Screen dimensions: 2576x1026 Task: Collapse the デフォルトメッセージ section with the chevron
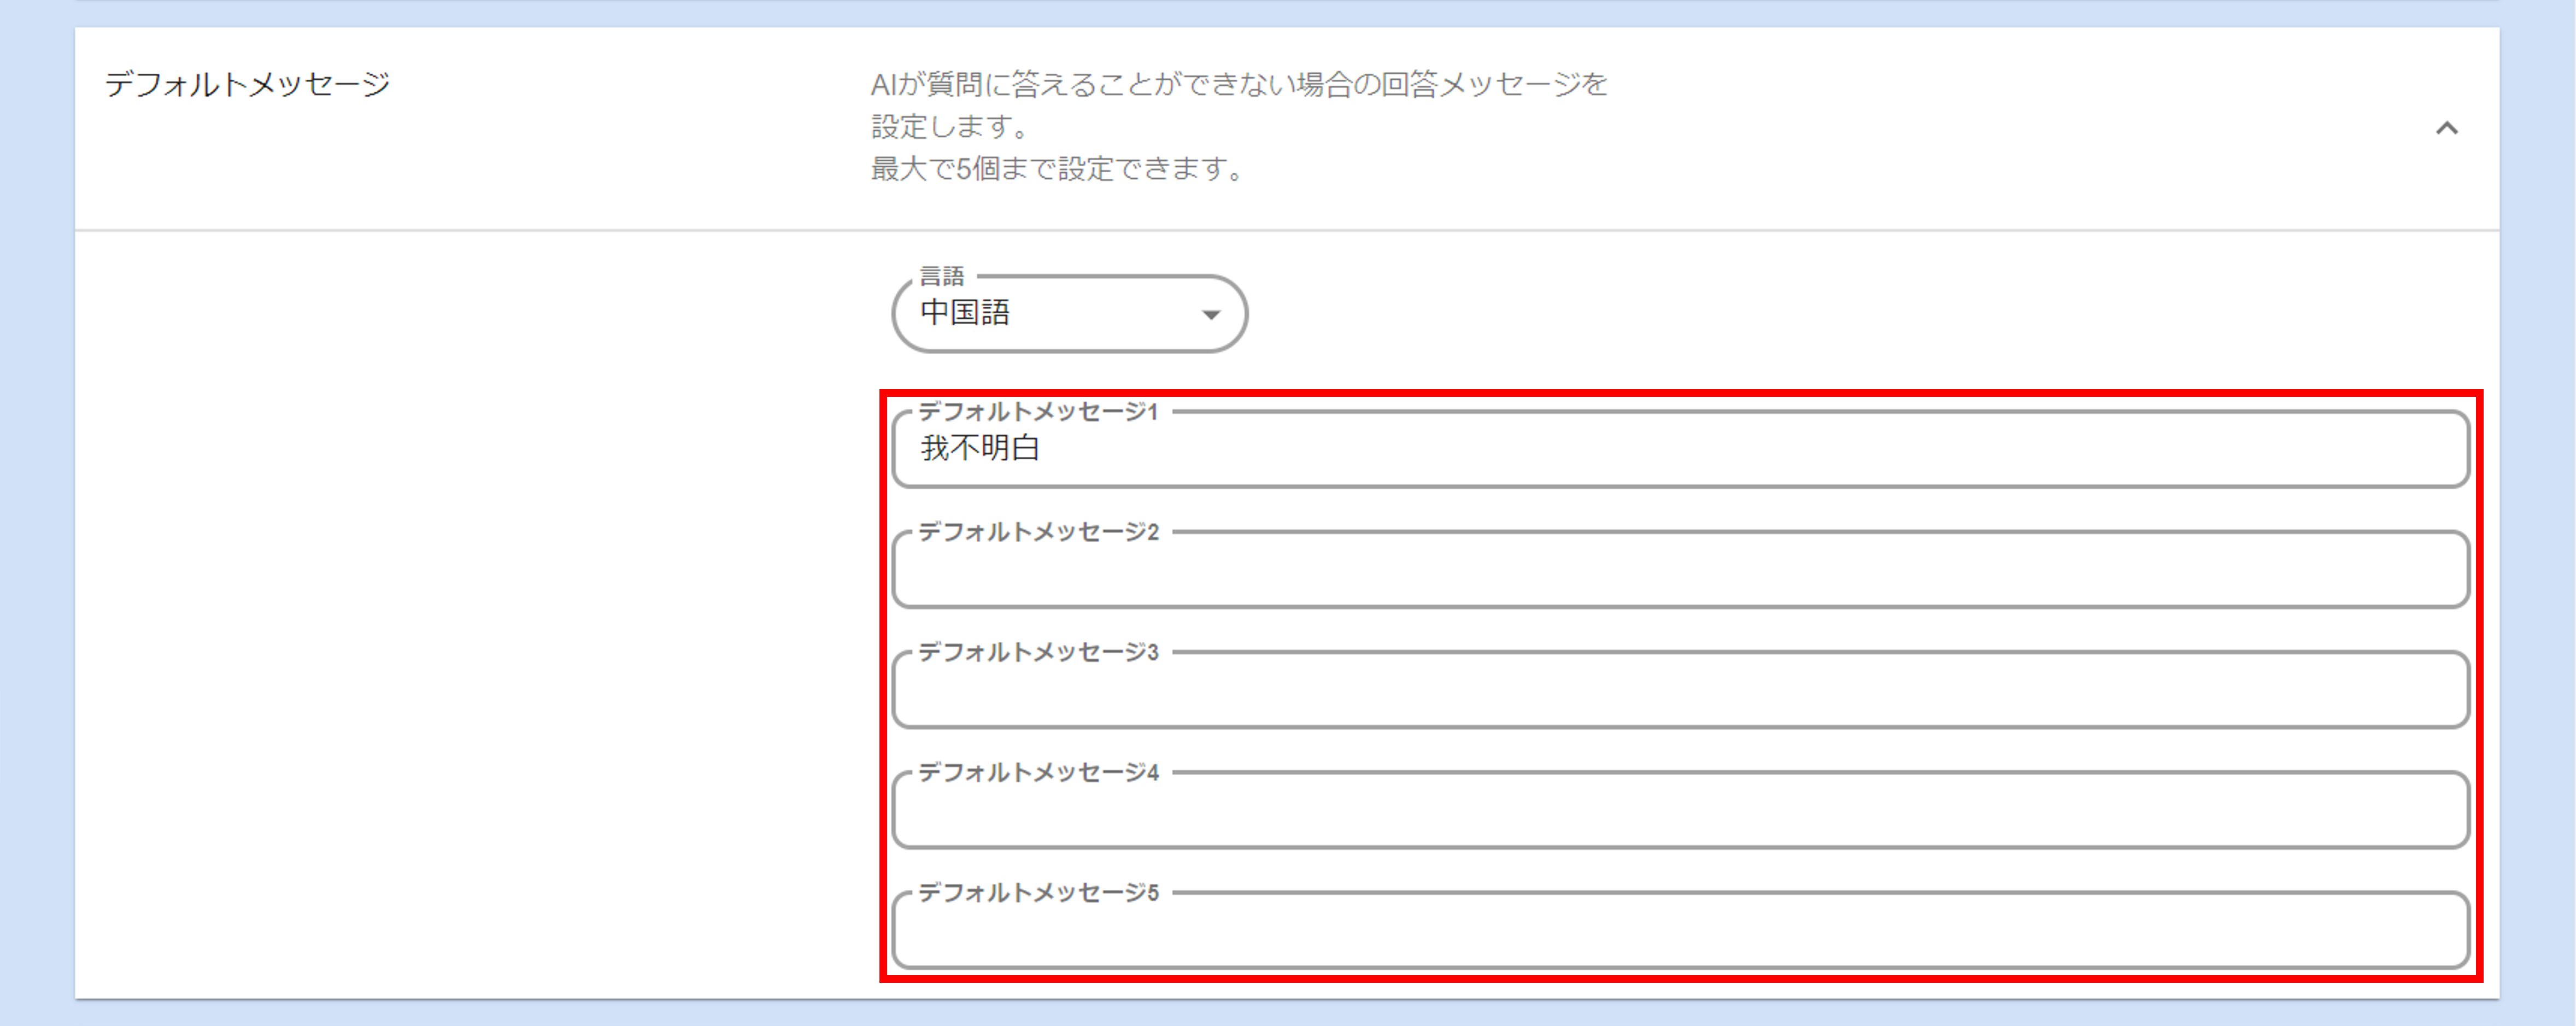point(2446,128)
